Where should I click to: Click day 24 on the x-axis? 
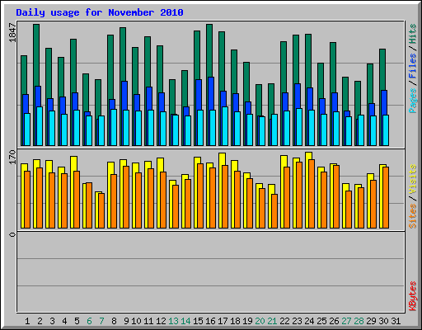(309, 321)
